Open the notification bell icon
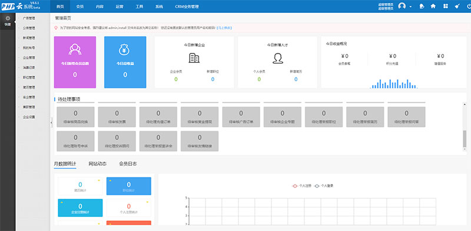This screenshot has height=231, width=471. pos(422,6)
